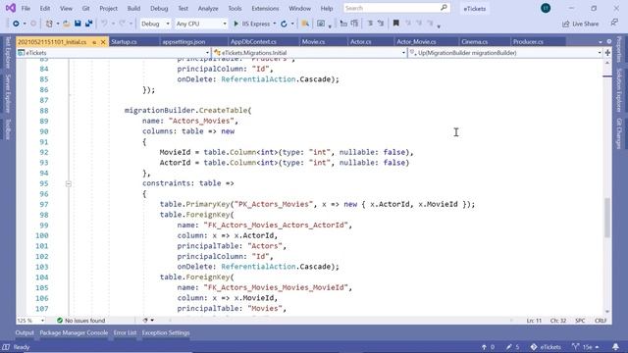This screenshot has height=353, width=628.
Task: Click the Find in Files icon
Action: [305, 24]
